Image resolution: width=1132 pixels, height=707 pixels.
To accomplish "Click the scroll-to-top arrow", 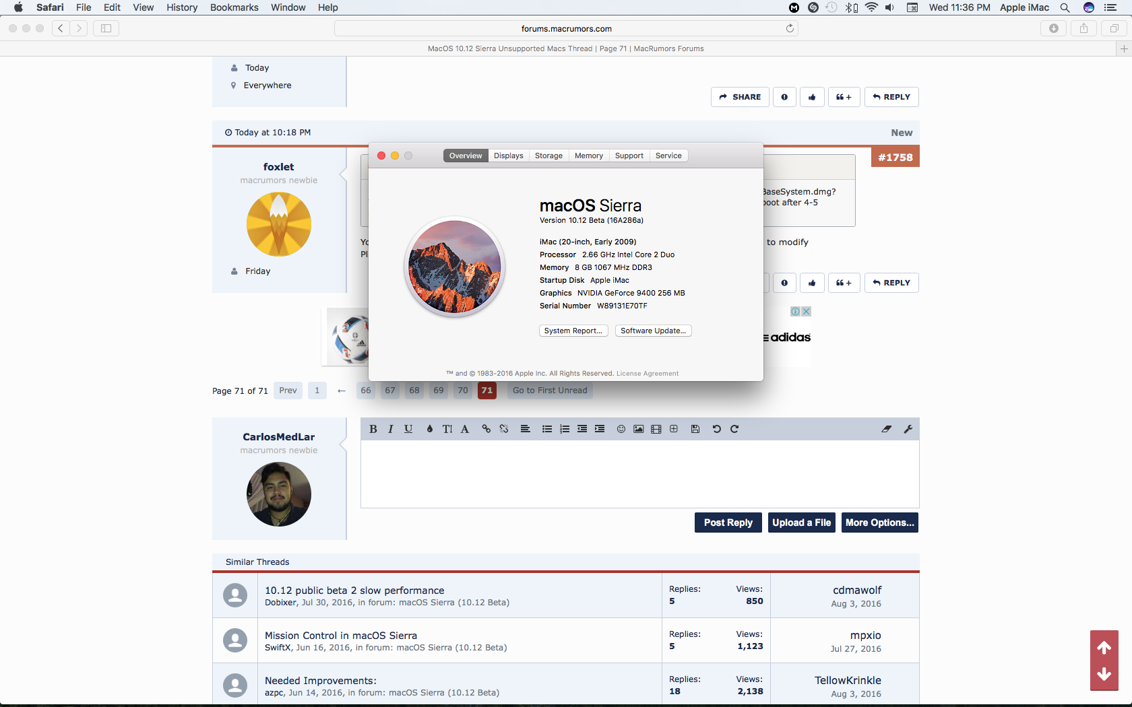I will [x=1104, y=648].
